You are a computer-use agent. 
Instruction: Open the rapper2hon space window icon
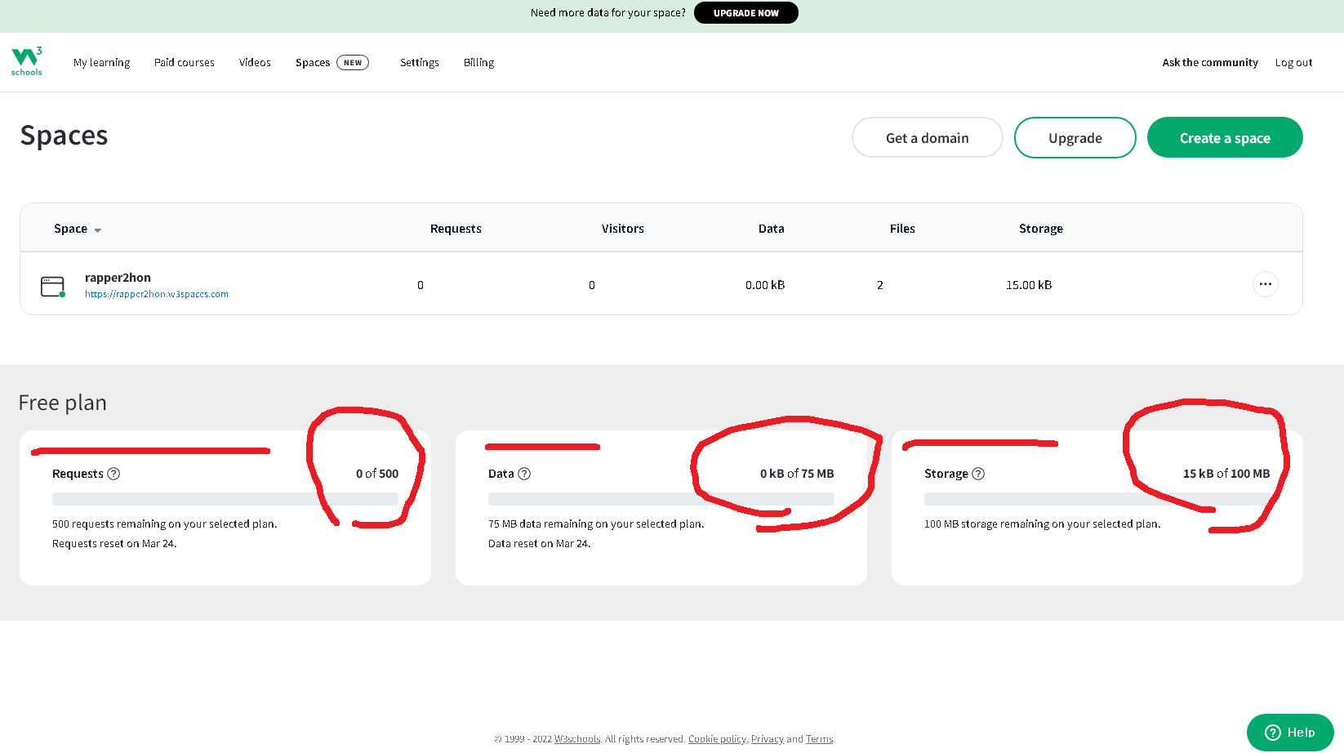(52, 286)
